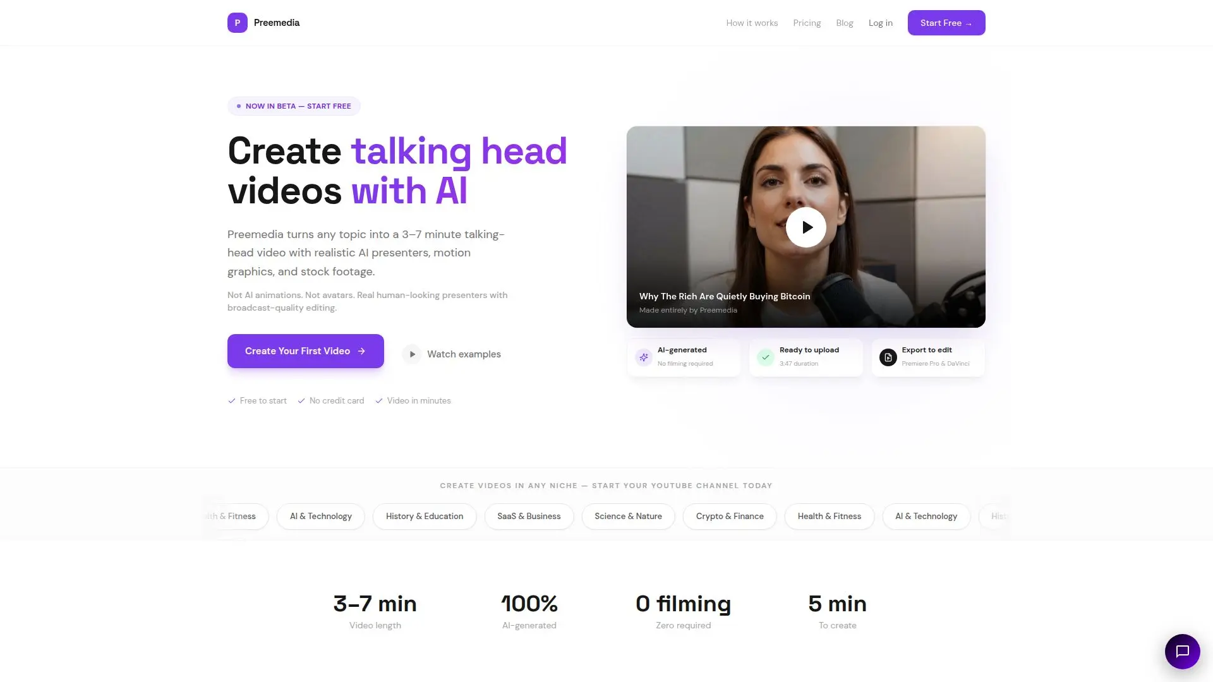The image size is (1213, 682).
Task: Click the Start Free button
Action: [x=946, y=23]
